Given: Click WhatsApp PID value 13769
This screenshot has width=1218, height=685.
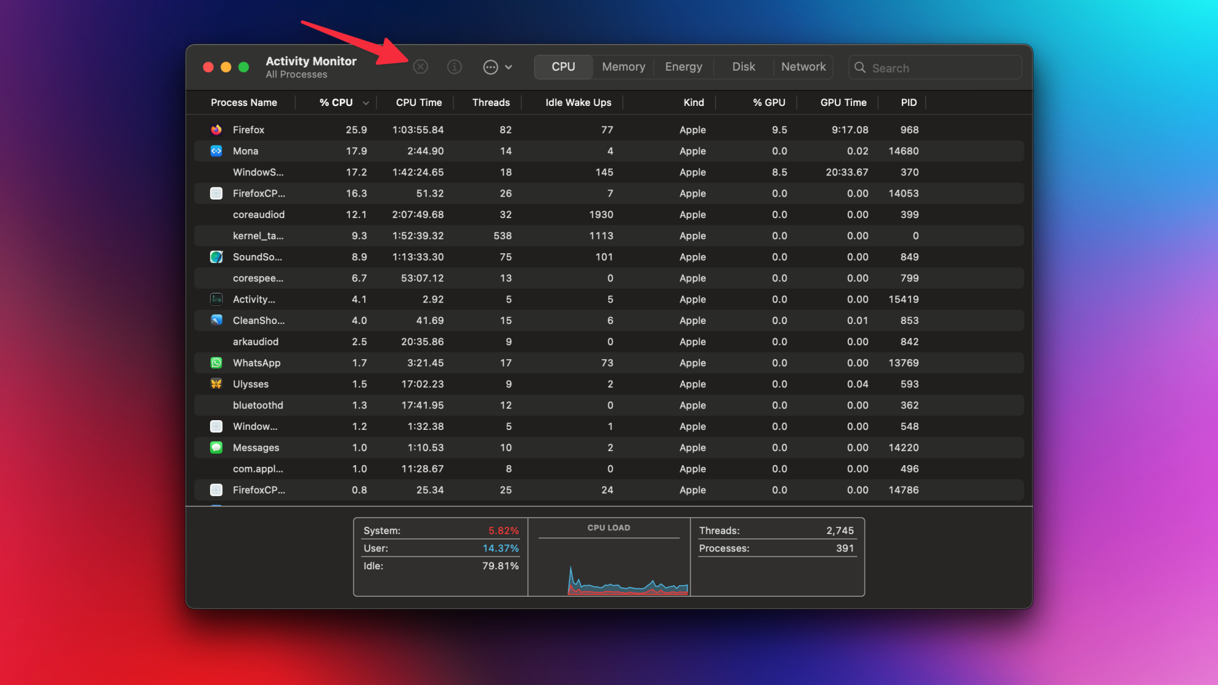Looking at the screenshot, I should (x=903, y=363).
